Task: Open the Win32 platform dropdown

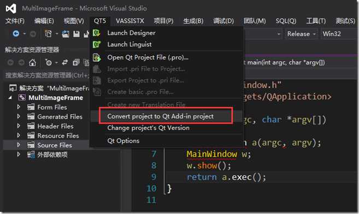Action: (x=339, y=34)
